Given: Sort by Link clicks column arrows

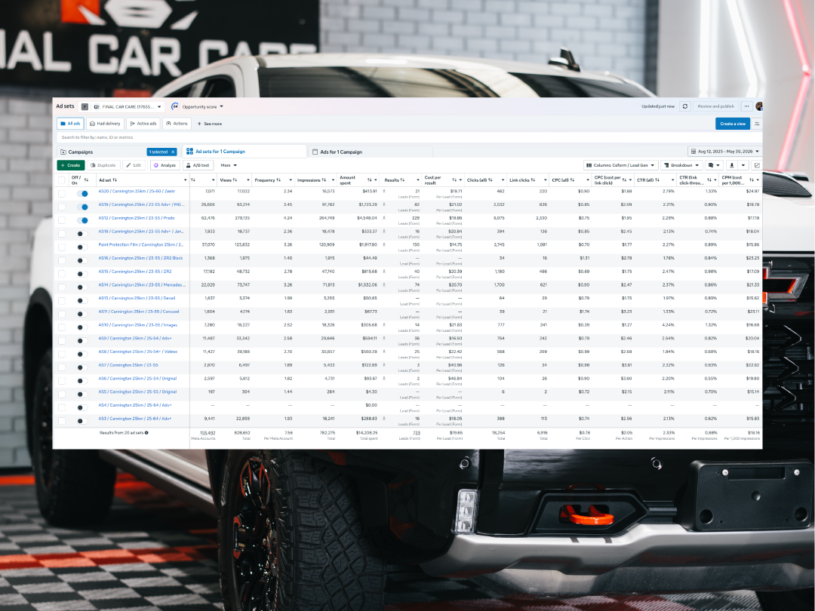Looking at the screenshot, I should (x=533, y=180).
